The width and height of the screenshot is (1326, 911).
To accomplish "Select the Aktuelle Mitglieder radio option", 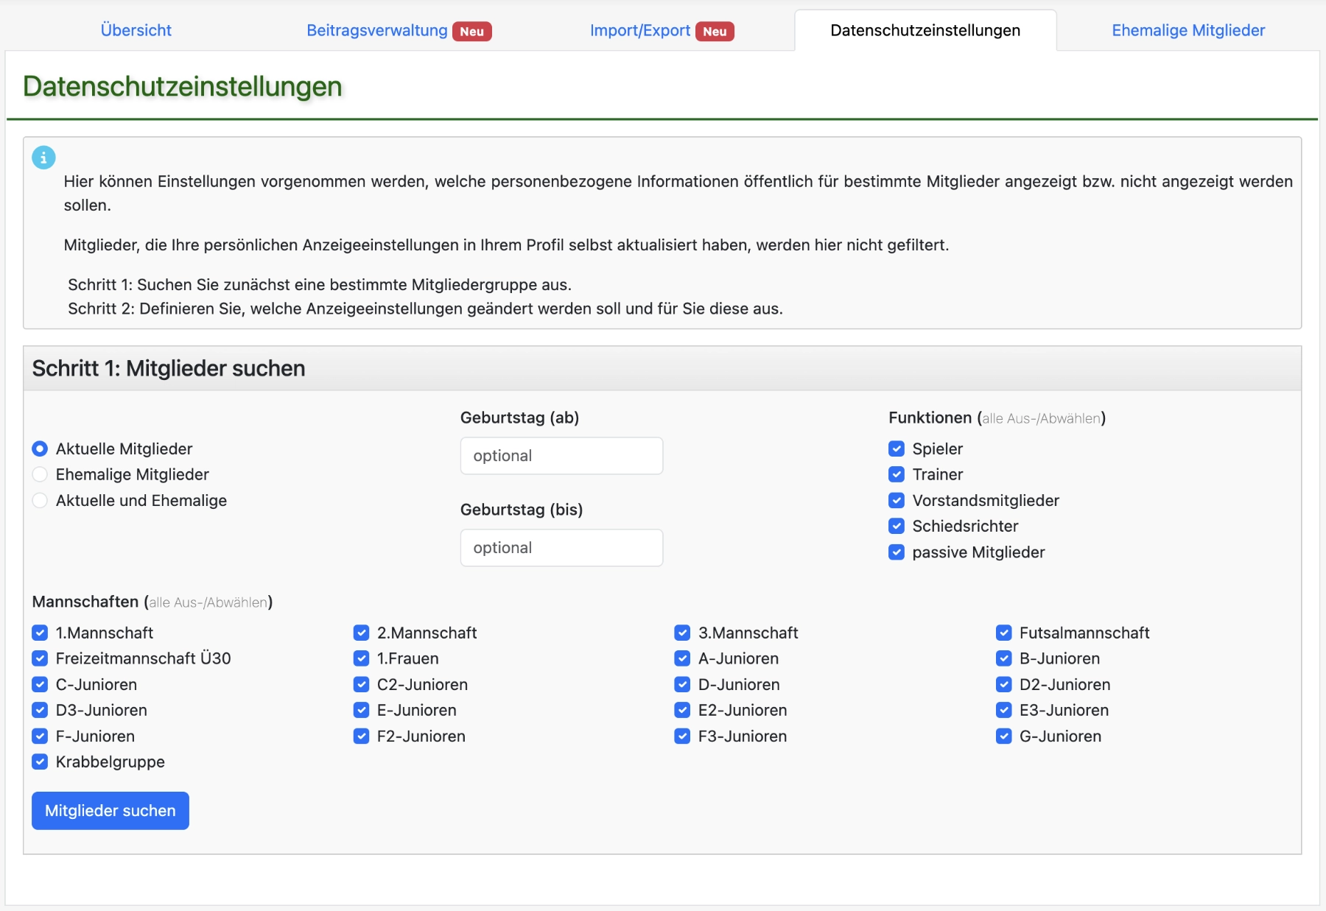I will tap(39, 449).
